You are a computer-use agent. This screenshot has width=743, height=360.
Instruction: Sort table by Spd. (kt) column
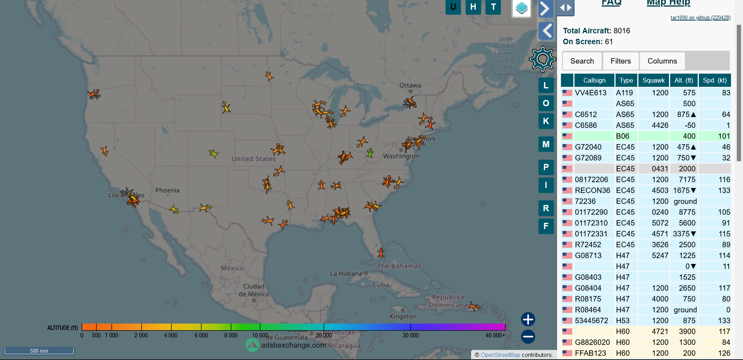(715, 80)
